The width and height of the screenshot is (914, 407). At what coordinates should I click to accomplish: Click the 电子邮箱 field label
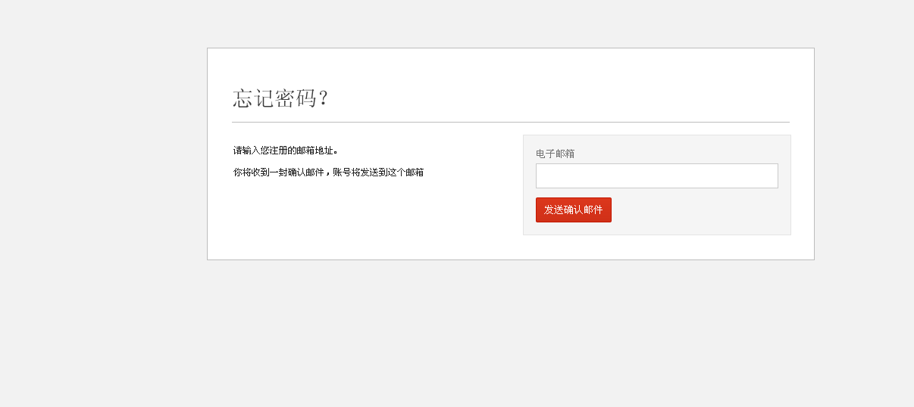click(555, 154)
